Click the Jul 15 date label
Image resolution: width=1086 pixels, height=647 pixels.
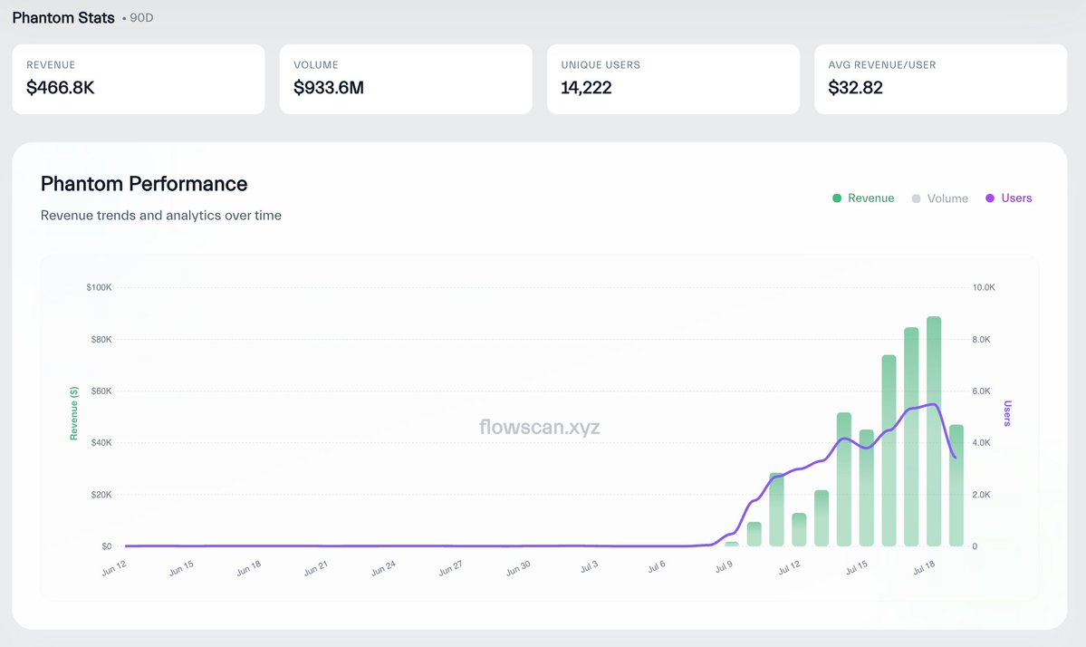856,568
